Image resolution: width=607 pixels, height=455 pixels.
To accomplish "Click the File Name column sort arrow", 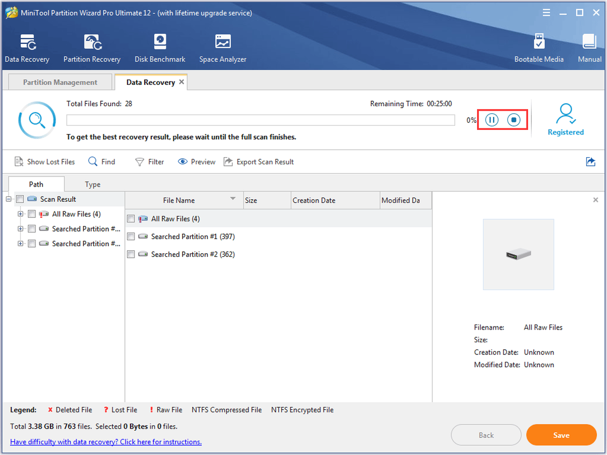I will (x=233, y=199).
